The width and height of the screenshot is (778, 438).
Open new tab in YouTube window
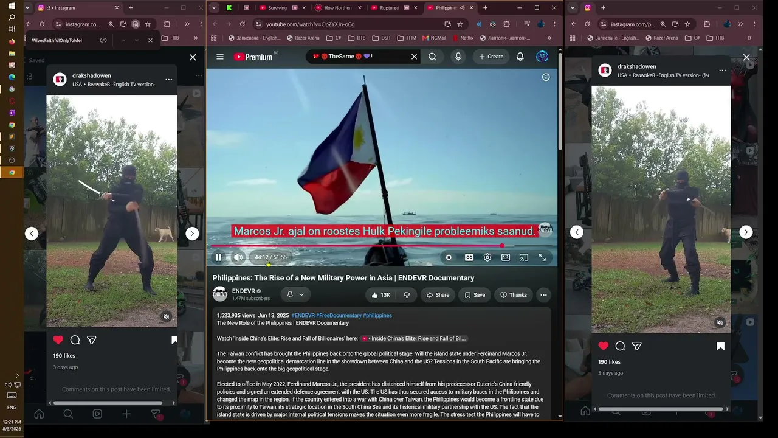pyautogui.click(x=485, y=8)
